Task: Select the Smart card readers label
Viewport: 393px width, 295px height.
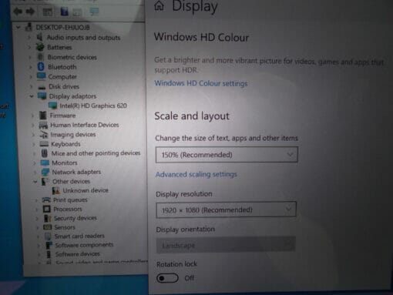Action: 79,236
